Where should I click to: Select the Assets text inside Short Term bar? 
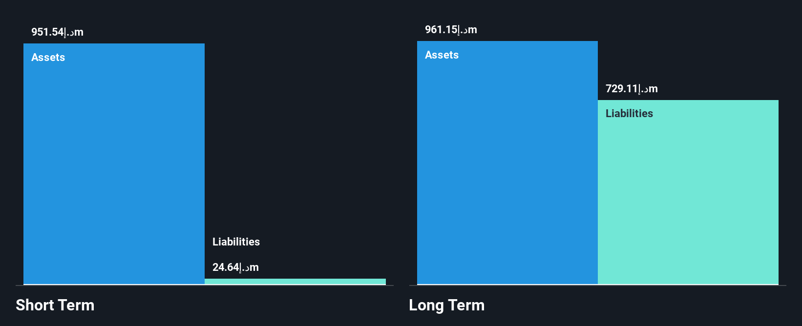click(48, 58)
